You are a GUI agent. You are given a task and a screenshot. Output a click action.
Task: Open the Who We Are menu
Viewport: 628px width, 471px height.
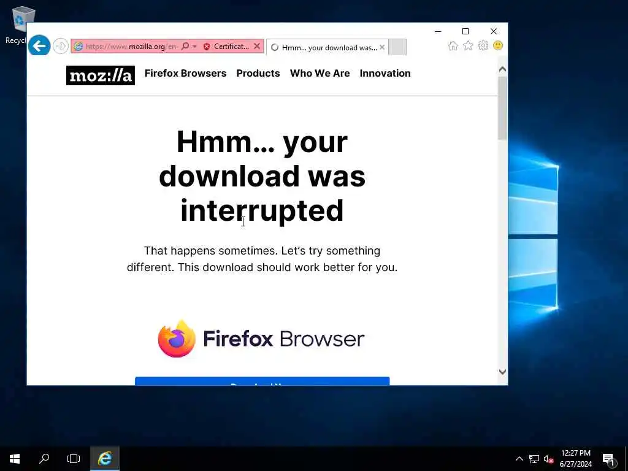click(320, 74)
